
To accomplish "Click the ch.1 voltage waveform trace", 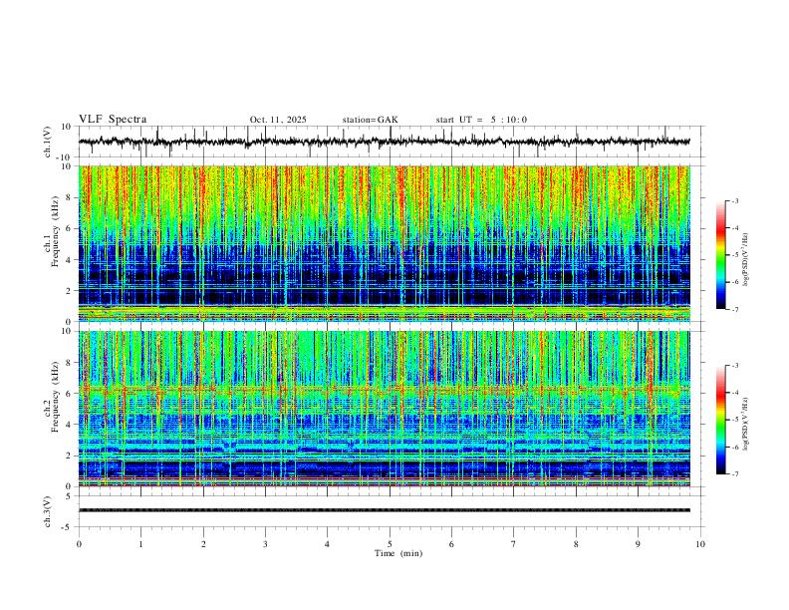I will click(384, 142).
